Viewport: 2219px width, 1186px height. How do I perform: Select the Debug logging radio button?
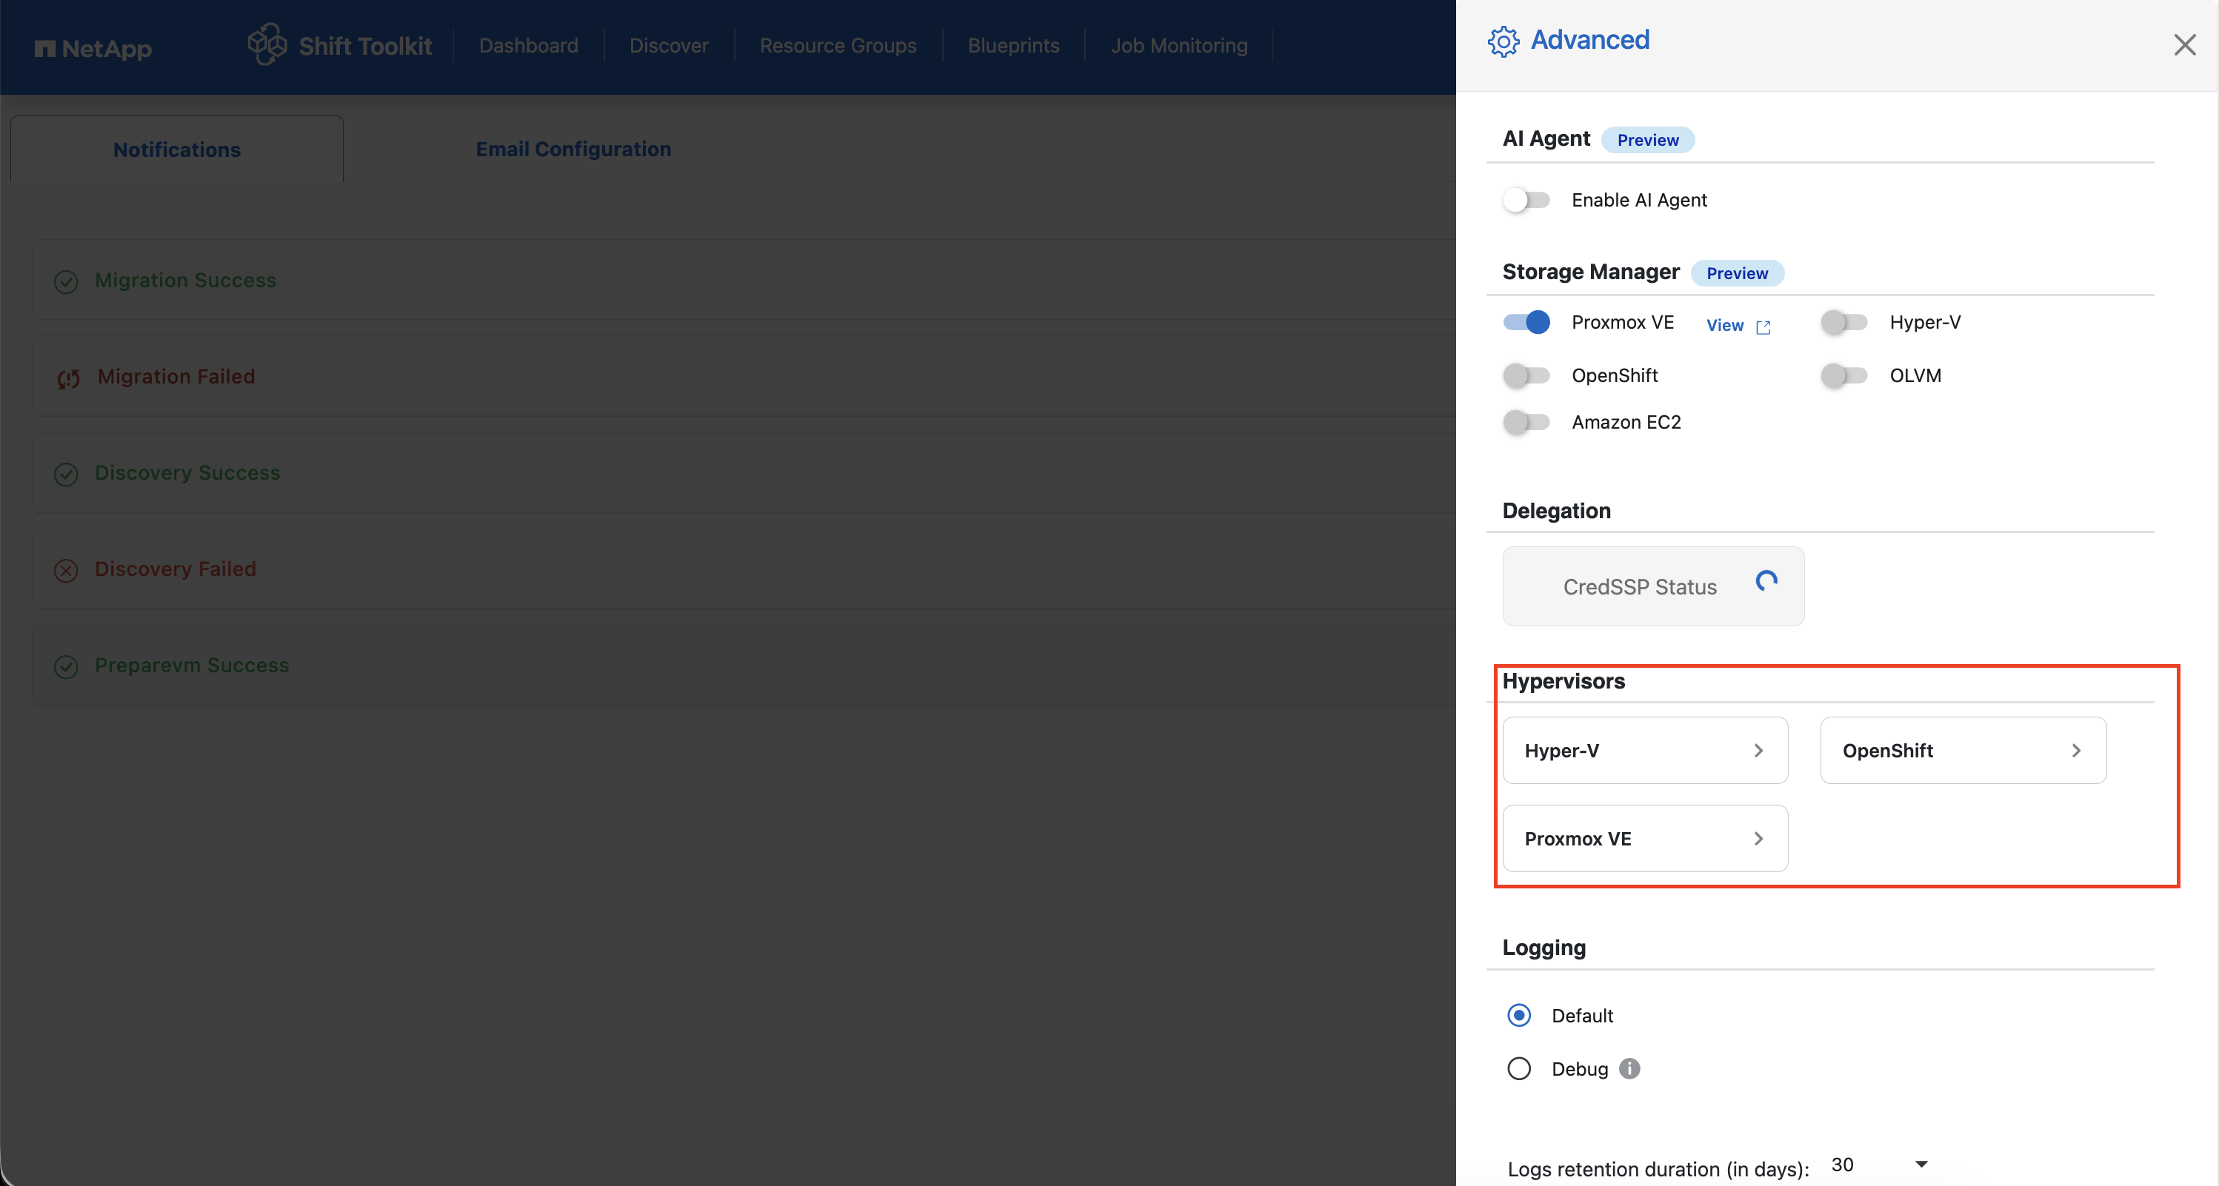click(1518, 1069)
